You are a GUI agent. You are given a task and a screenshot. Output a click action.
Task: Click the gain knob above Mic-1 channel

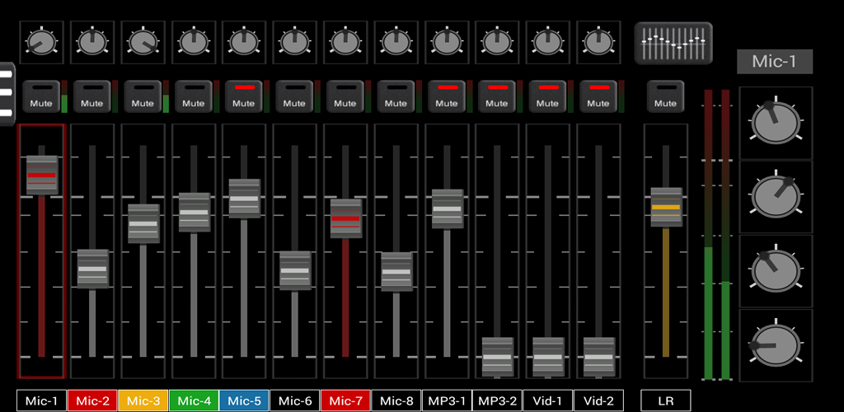point(42,43)
